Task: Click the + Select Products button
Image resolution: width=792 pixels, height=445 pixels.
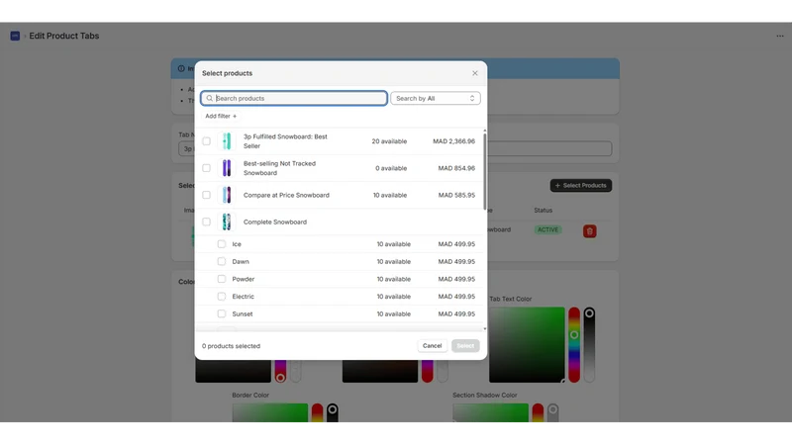Action: coord(581,185)
